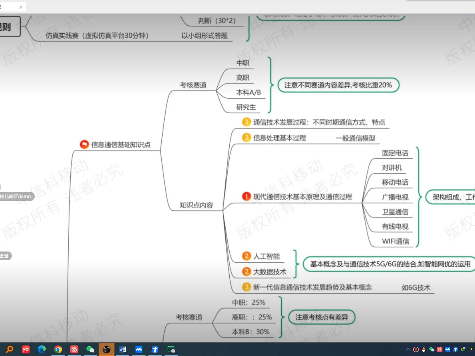Click red priority 1 marker on 现代通信技术
Screen dimensions: 475x356
click(x=246, y=196)
